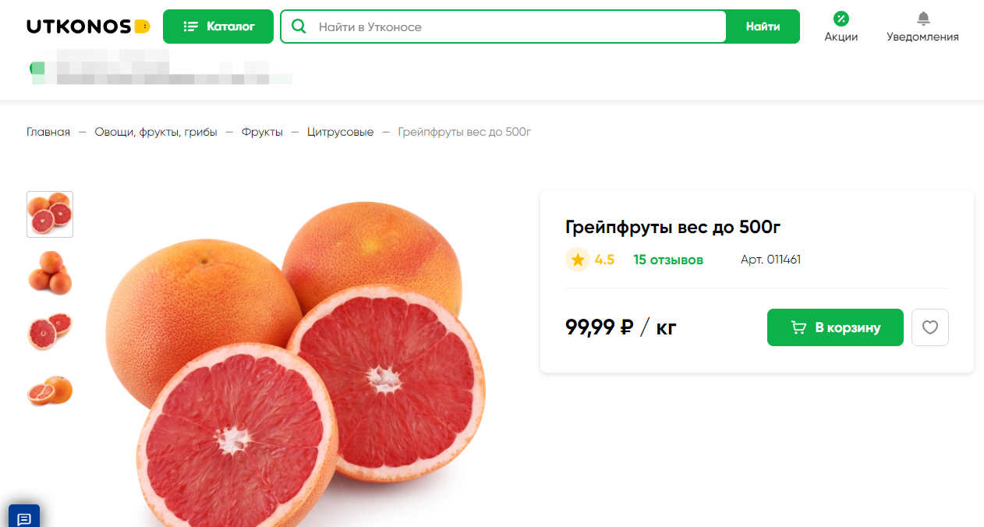Open the chat widget icon

23,518
